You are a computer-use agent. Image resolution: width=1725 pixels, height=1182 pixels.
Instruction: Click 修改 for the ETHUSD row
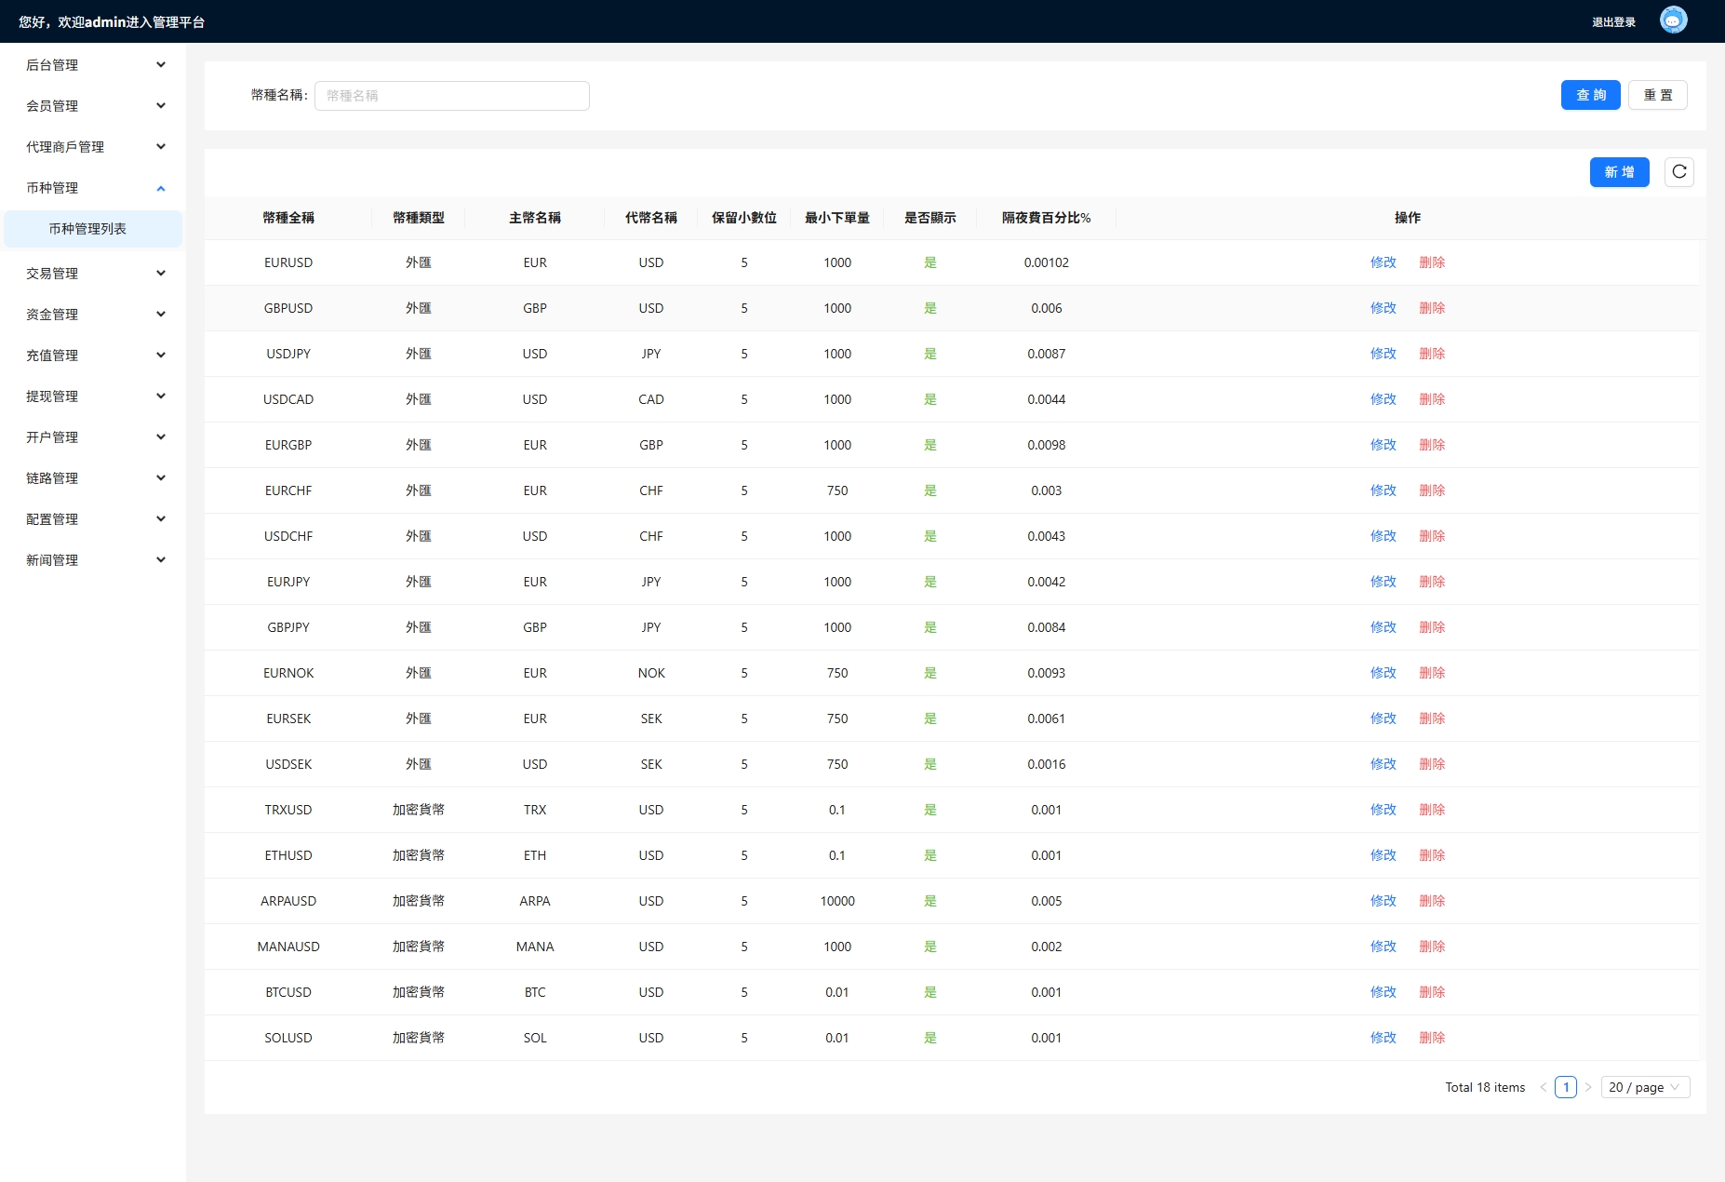[1383, 855]
